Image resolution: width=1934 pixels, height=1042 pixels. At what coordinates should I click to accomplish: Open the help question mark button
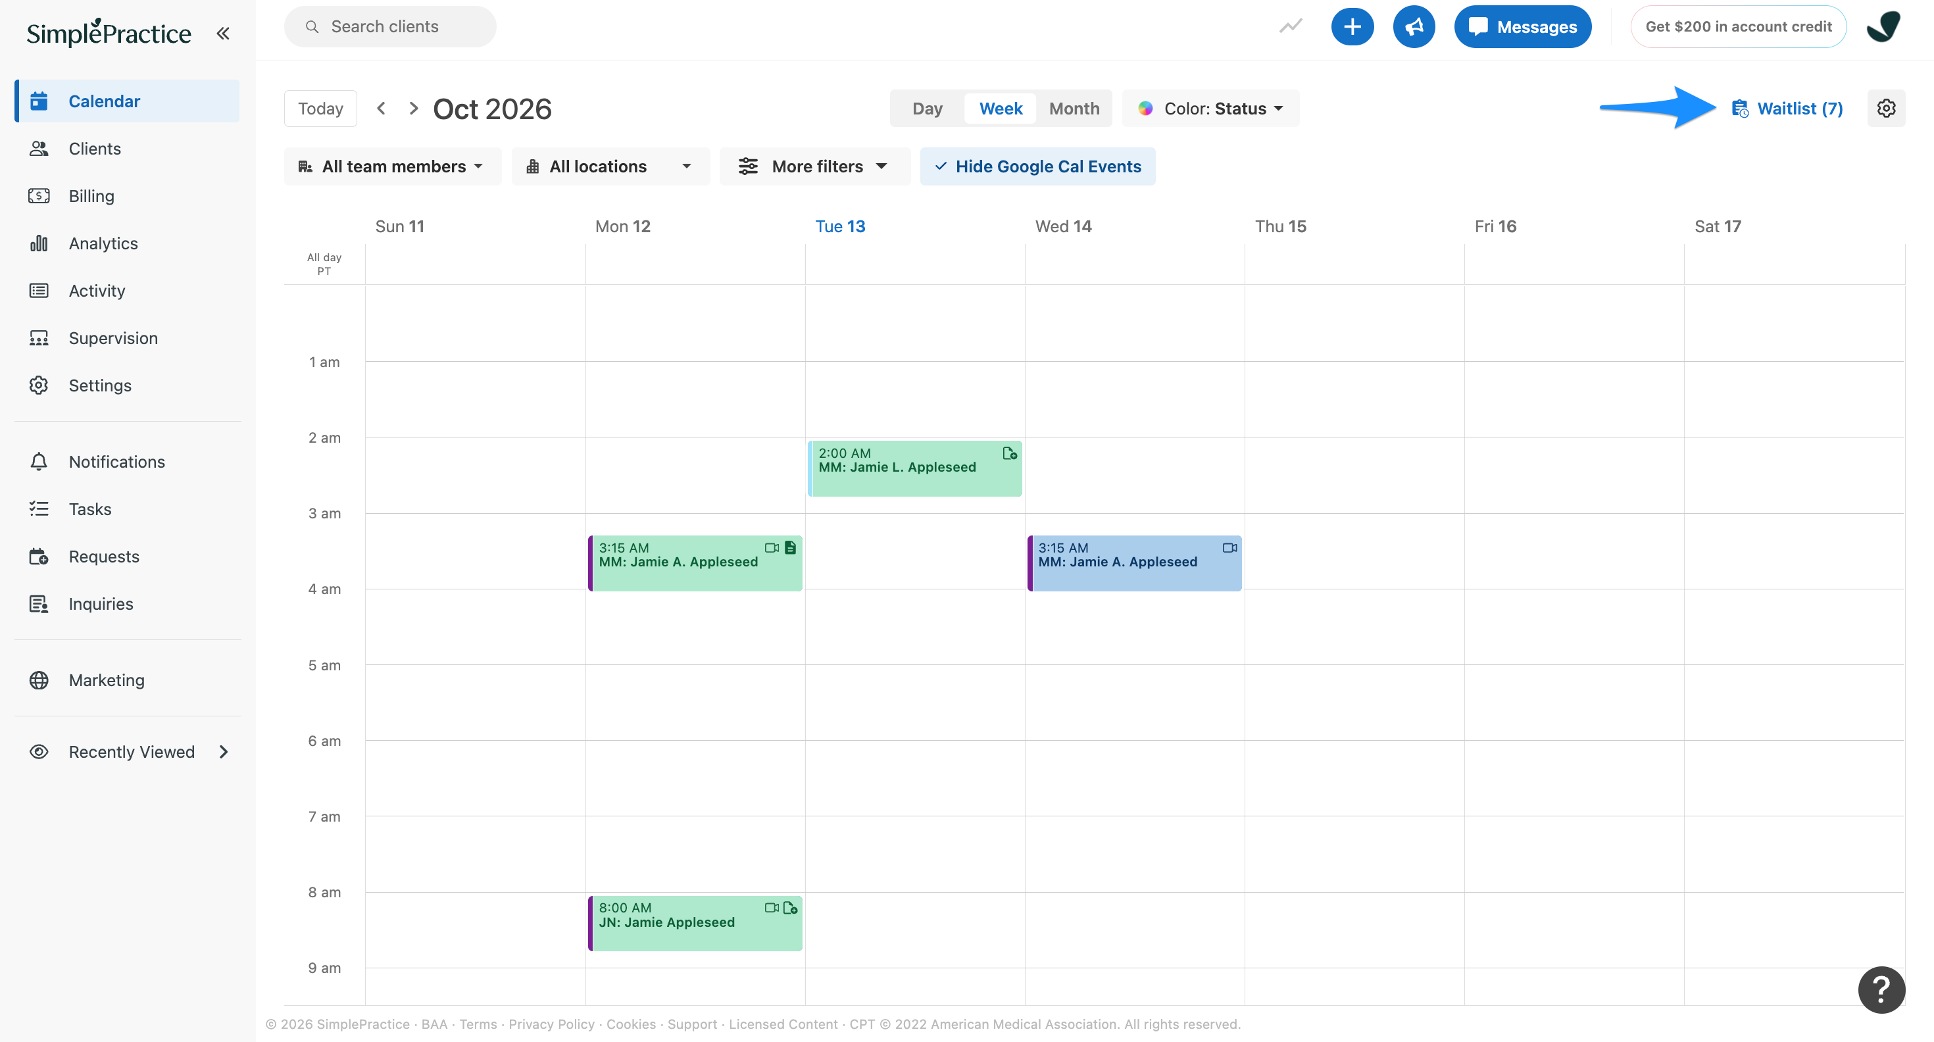coord(1881,989)
